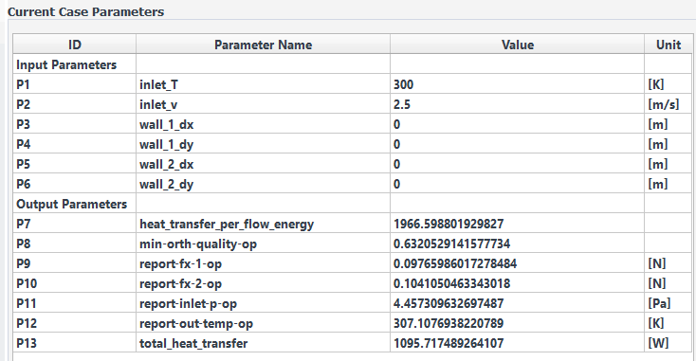Select the P1 ID cell

pos(75,84)
